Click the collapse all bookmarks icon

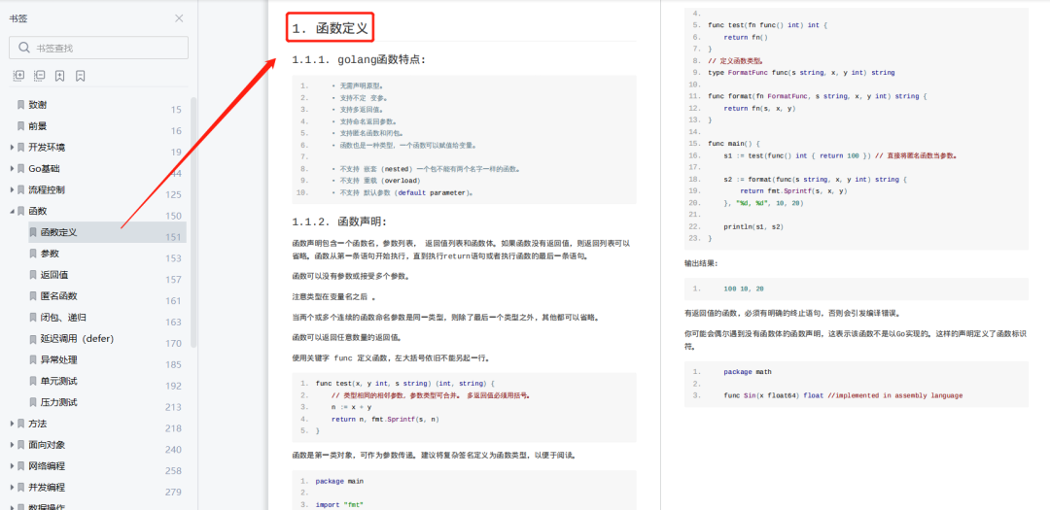point(39,76)
